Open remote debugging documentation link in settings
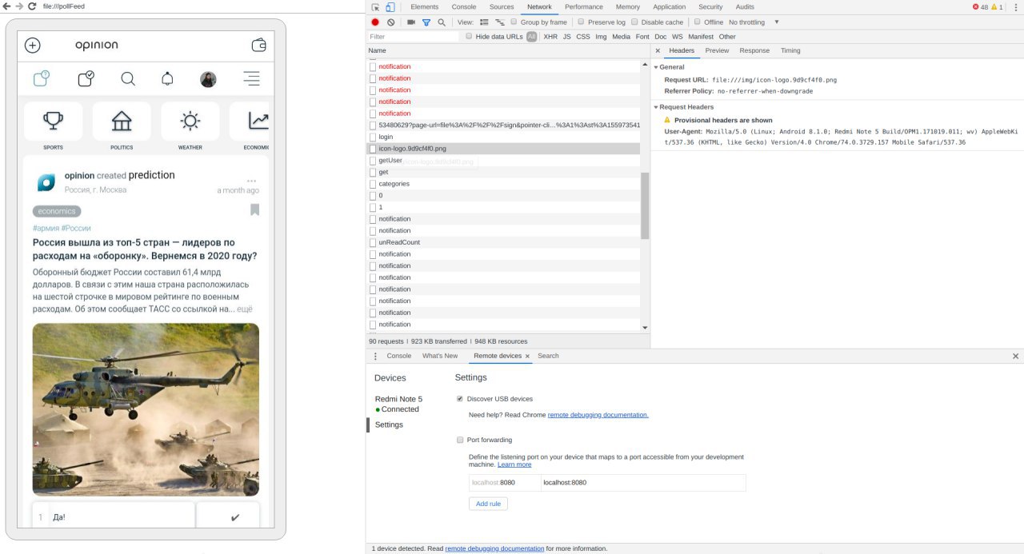The height and width of the screenshot is (554, 1024). pyautogui.click(x=598, y=415)
